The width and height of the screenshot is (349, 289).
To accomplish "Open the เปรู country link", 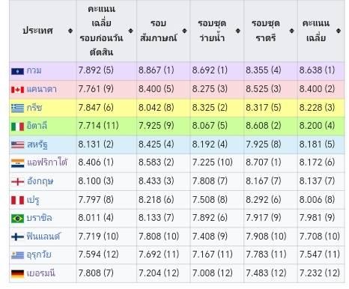I will (x=33, y=200).
